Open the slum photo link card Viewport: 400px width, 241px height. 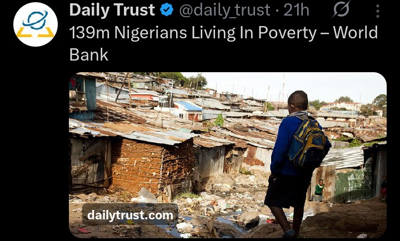point(228,155)
